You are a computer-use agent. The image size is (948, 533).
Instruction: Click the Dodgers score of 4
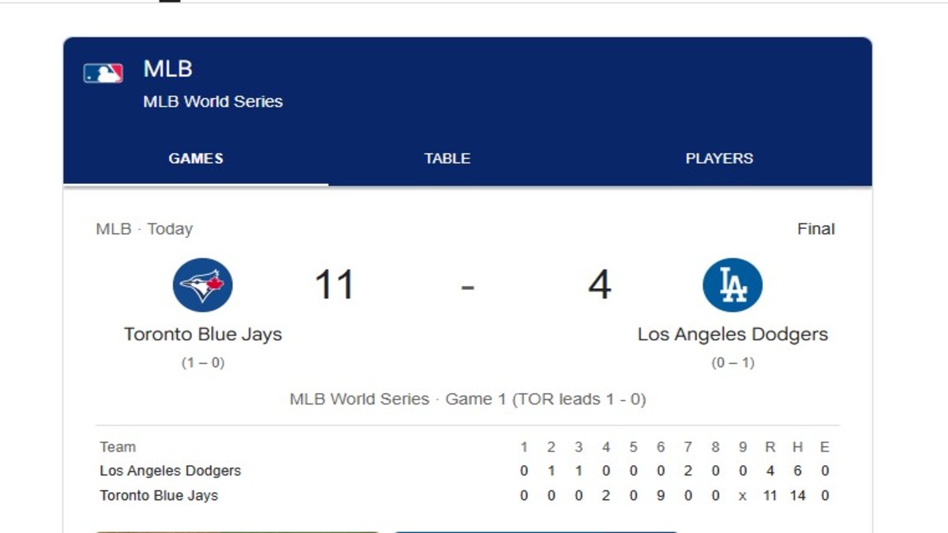pos(600,285)
